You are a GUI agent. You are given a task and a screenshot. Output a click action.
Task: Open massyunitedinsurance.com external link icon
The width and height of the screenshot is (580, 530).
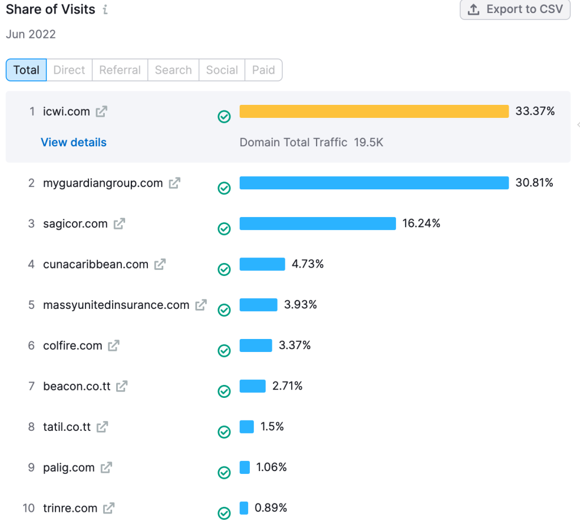point(201,305)
